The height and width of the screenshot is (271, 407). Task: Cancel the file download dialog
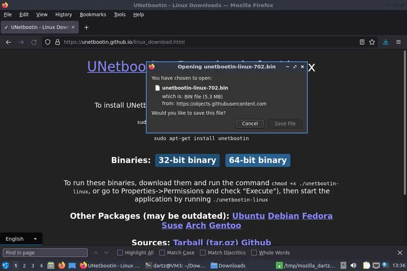click(x=250, y=124)
